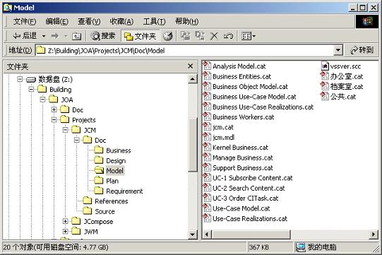Image resolution: width=382 pixels, height=255 pixels.
Task: Close the Folders side panel
Action: point(190,66)
